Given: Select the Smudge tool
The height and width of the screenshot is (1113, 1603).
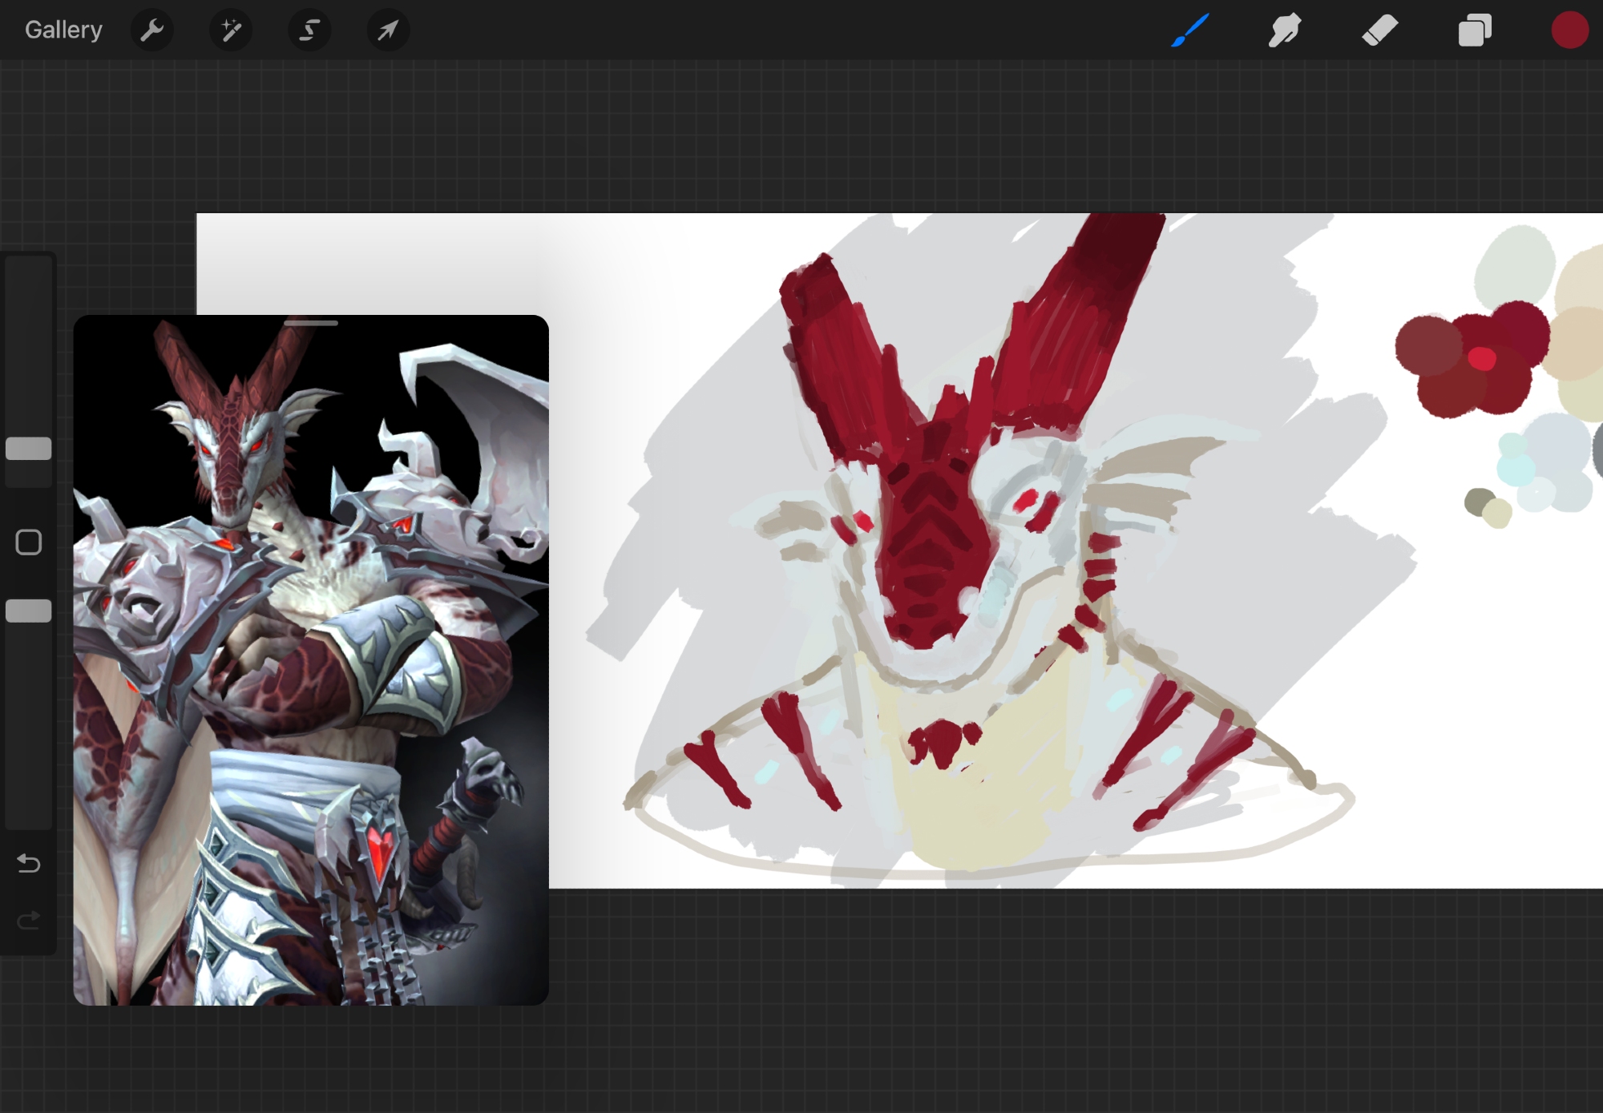Looking at the screenshot, I should pyautogui.click(x=1284, y=30).
